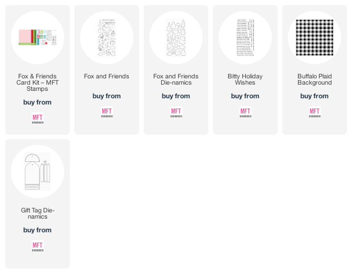The image size is (352, 280).
Task: Click the MFT logo under Fox and Friends stamps
Action: (x=107, y=112)
